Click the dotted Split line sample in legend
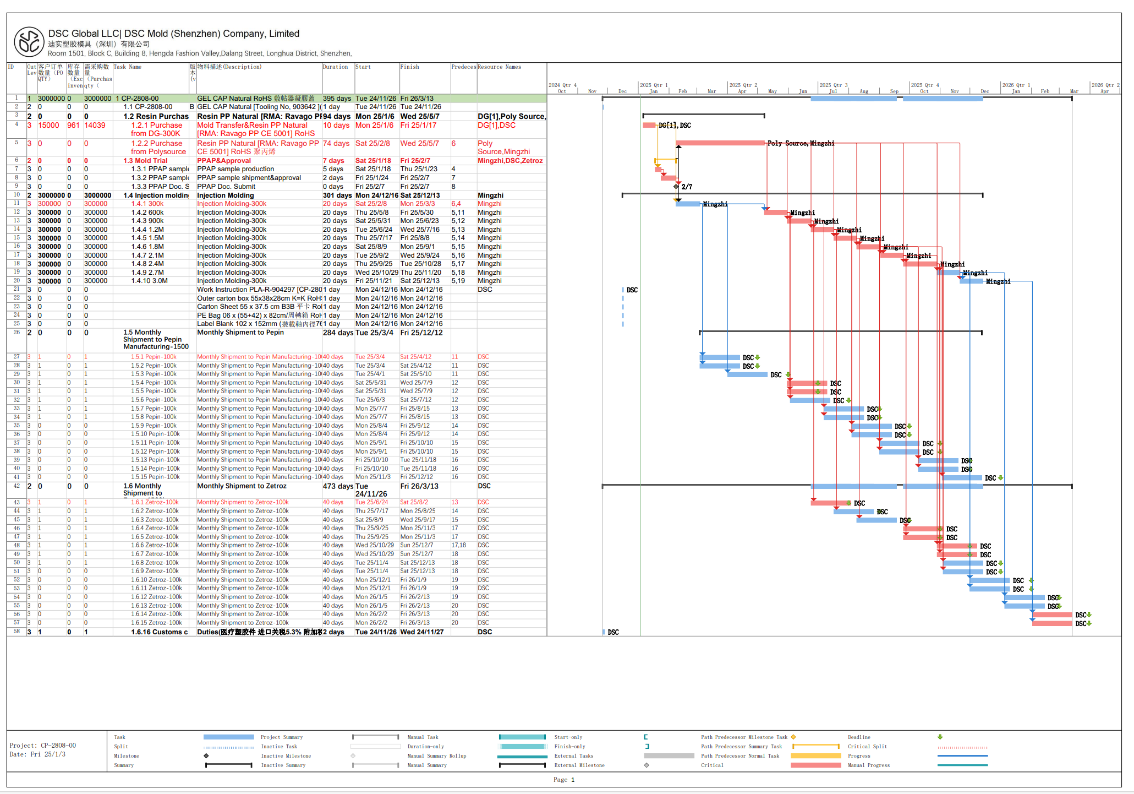Screen dimensions: 1134x794 (x=229, y=747)
